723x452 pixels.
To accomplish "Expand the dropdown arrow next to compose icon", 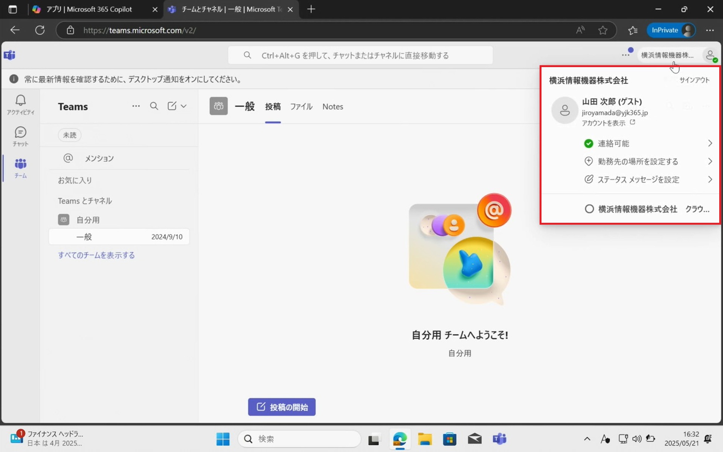I will [x=183, y=106].
